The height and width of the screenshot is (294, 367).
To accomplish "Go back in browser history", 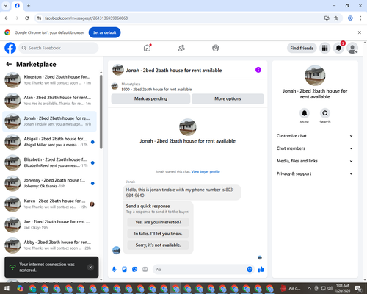I will (x=7, y=18).
